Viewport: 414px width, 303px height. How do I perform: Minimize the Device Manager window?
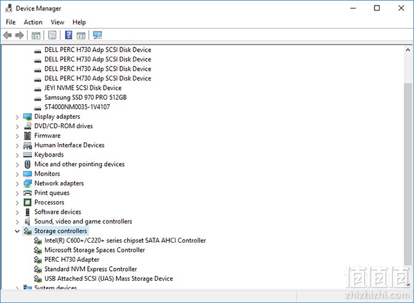click(353, 9)
